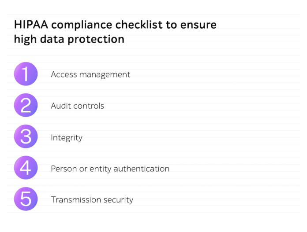Click the word ensure in the heading
Screen dimensions: 307x232
pyautogui.click(x=198, y=26)
